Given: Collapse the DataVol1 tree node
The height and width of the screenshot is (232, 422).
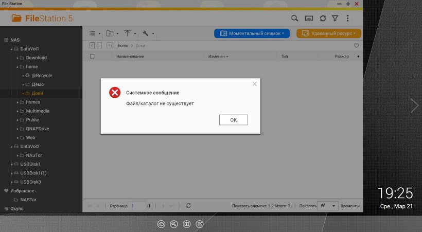Looking at the screenshot, I should coord(12,49).
